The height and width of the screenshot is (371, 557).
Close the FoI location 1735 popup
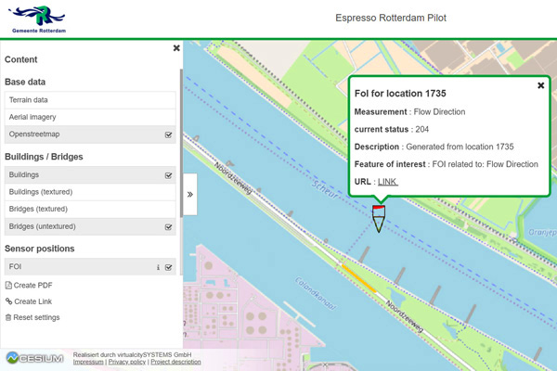tap(540, 85)
